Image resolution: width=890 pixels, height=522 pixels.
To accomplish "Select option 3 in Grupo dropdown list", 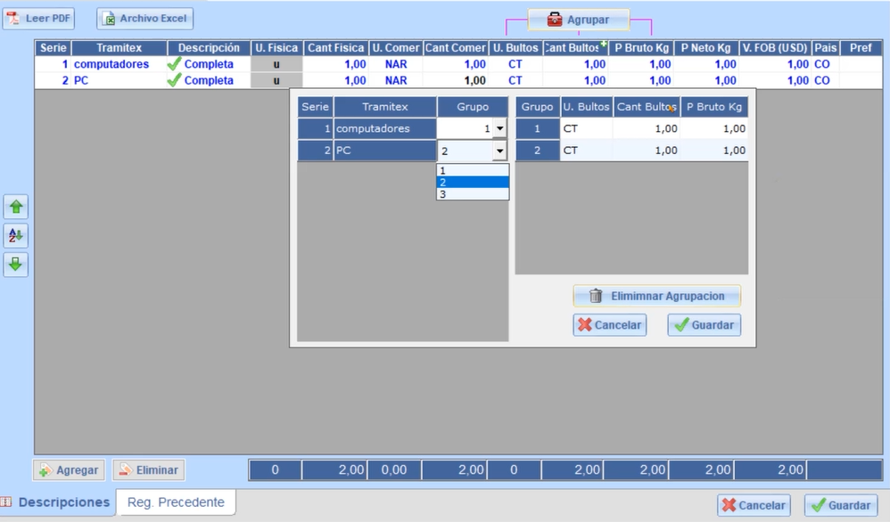I will coord(472,194).
